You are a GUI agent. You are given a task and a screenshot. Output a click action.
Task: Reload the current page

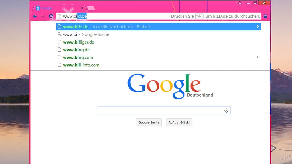point(51,16)
